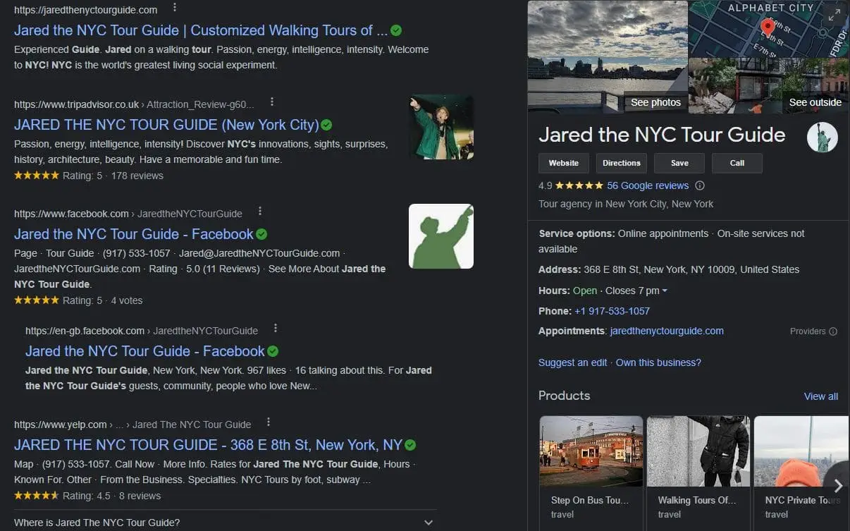
Task: Click the Alphabet City map thumbnail
Action: 768,29
